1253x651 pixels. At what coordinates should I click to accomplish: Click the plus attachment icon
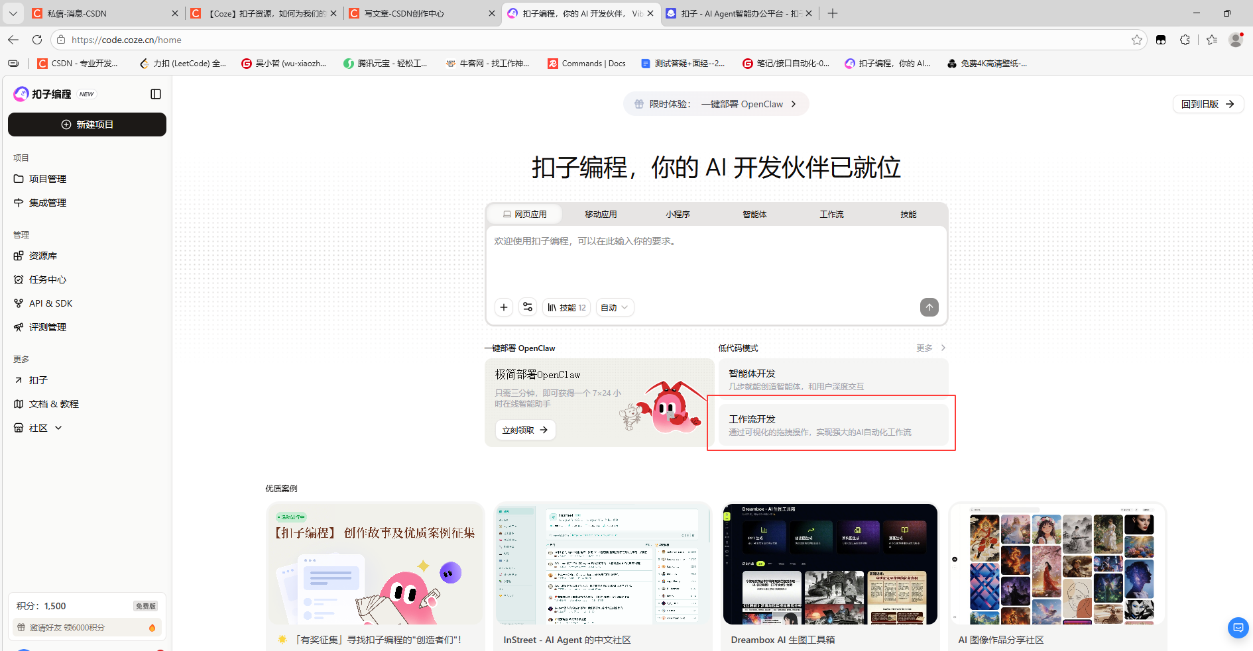(x=504, y=307)
